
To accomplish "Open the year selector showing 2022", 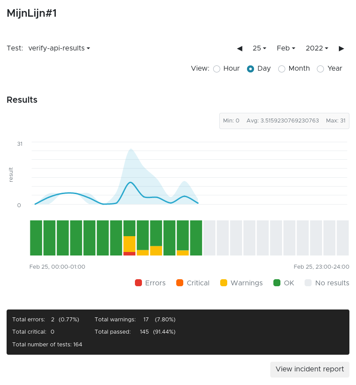I will pos(317,48).
